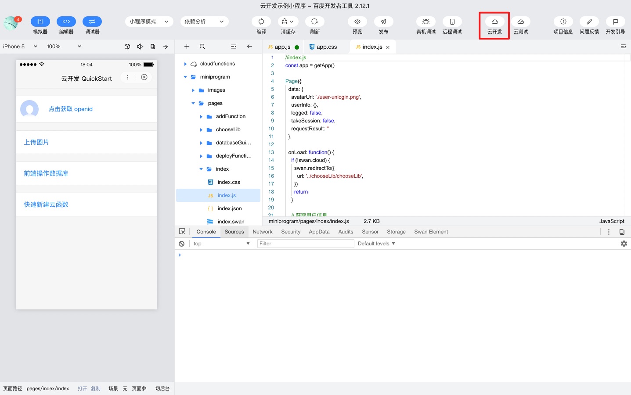Toggle the 模拟器 simulator panel
Image resolution: width=631 pixels, height=395 pixels.
click(x=40, y=22)
